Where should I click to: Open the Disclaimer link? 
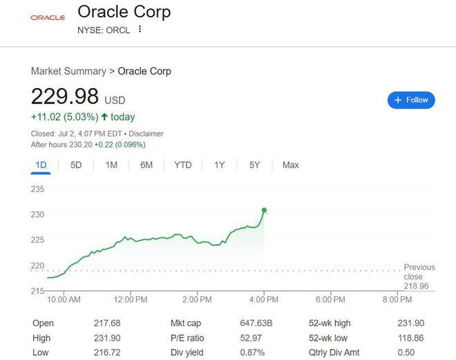pos(146,134)
